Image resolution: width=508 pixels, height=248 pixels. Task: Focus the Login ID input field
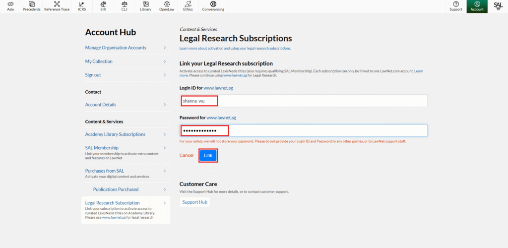point(304,101)
